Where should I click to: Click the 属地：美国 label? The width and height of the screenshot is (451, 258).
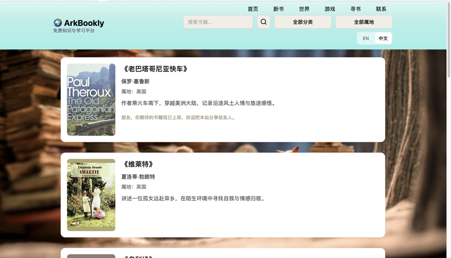click(x=134, y=92)
